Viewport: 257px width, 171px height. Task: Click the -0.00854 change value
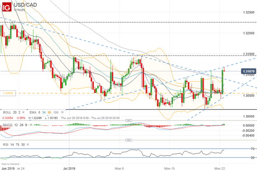(7, 118)
